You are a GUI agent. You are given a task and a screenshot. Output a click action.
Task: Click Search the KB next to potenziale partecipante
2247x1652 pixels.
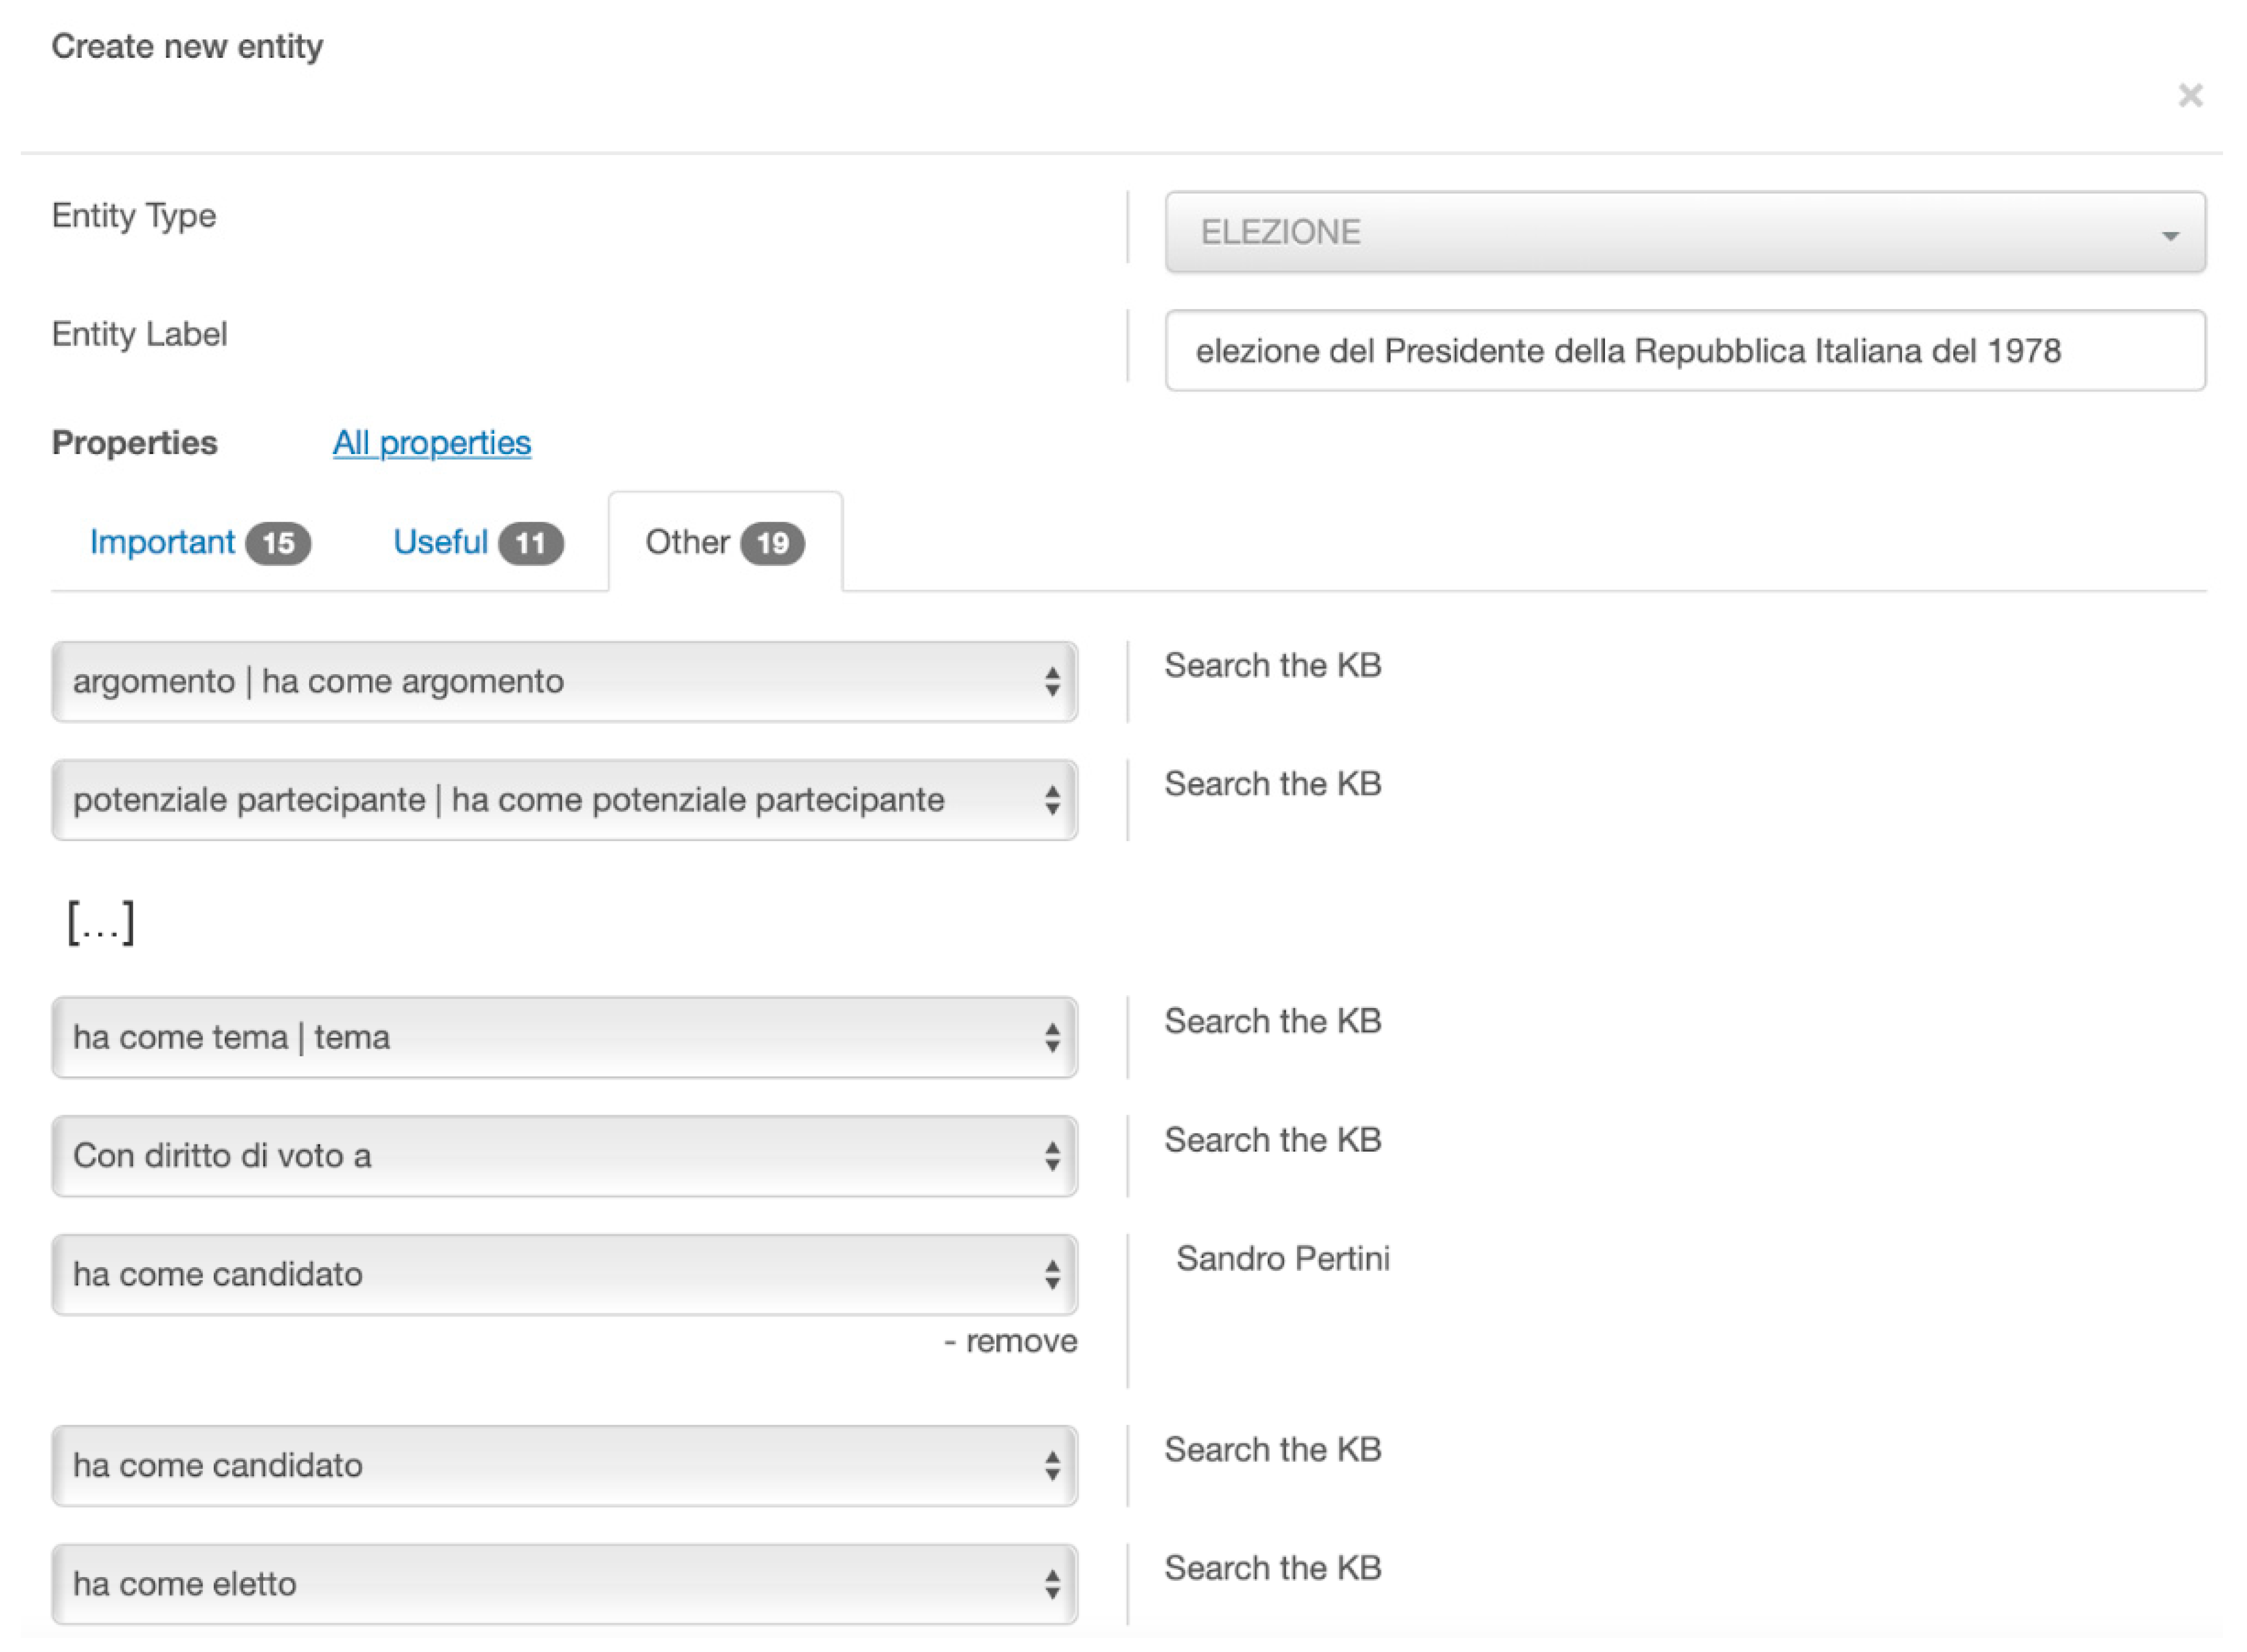pyautogui.click(x=1272, y=784)
